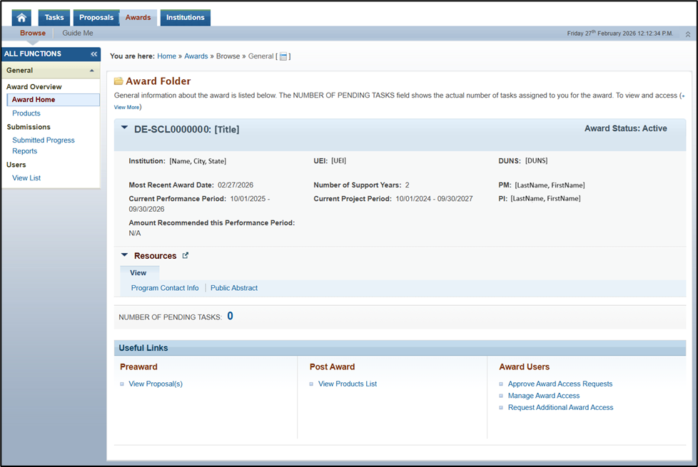Go to the Institutions tab
Screen dimensions: 698x467
click(185, 18)
